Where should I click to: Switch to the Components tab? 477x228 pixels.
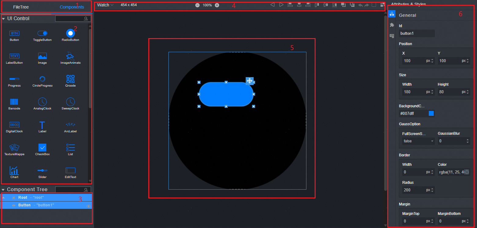[x=72, y=7]
